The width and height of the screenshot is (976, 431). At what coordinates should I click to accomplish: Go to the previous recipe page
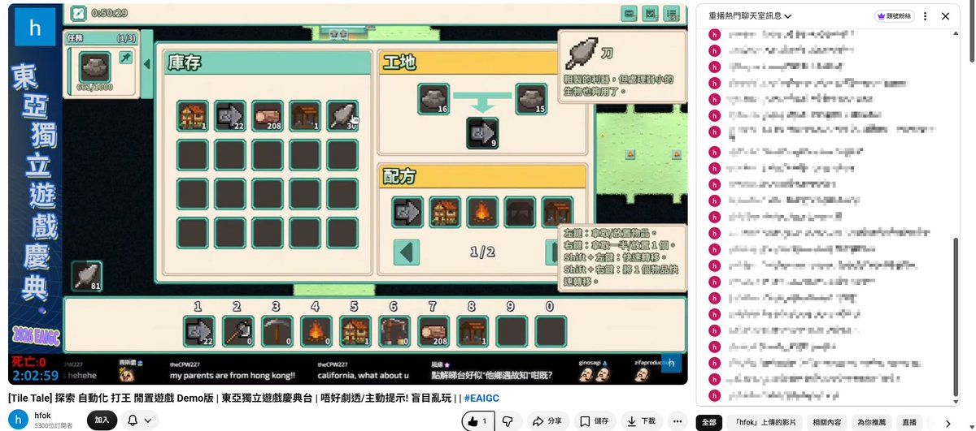coord(406,252)
